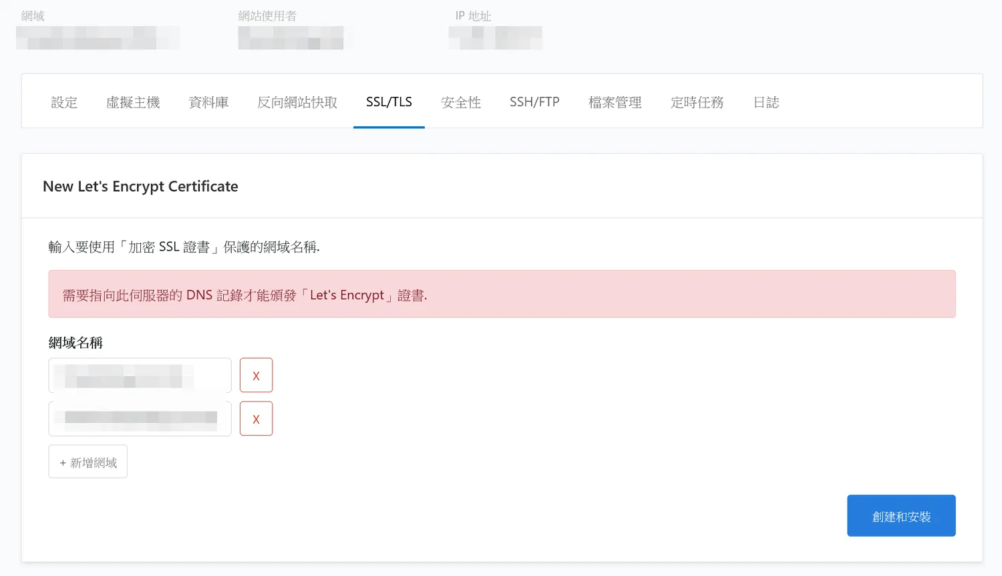Open the 檔案管理 tab
Viewport: 1002px width, 576px height.
(615, 102)
